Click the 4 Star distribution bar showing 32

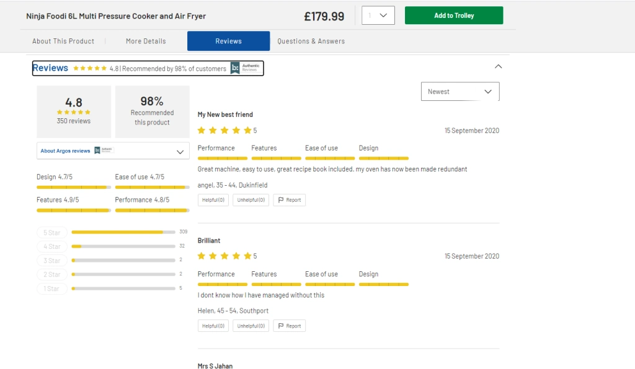[123, 246]
